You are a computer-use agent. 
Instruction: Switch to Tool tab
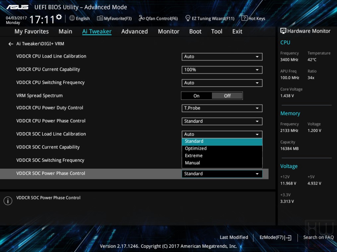point(217,31)
